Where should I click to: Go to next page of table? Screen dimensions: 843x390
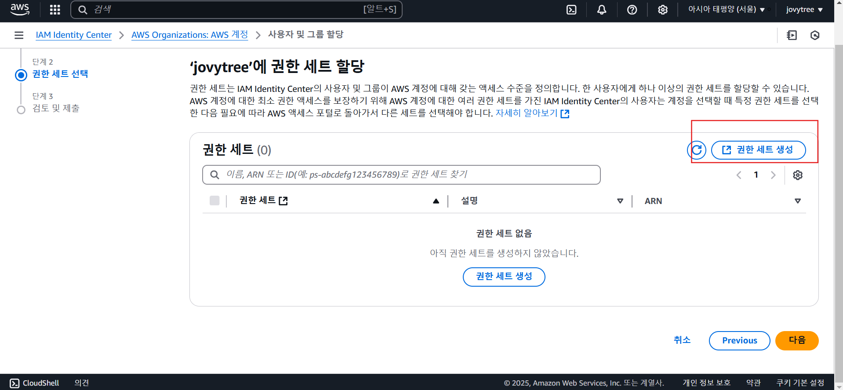773,175
